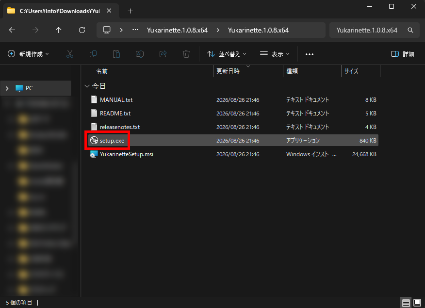Paste using the clipboard icon
Viewport: 425px width, 308px height.
[x=116, y=54]
